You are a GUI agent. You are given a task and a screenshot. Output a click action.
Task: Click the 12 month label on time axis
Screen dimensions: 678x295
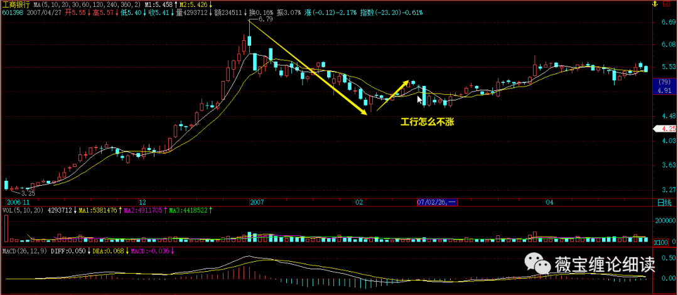pos(143,202)
